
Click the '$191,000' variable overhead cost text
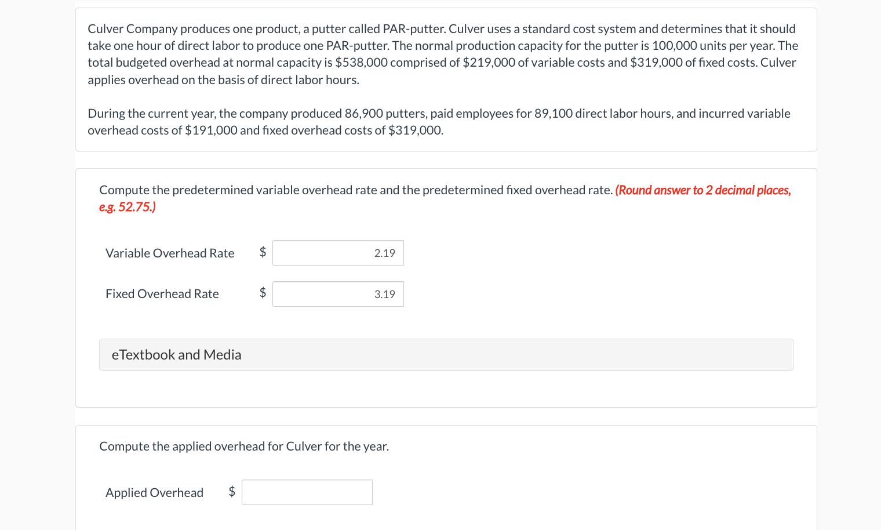point(211,130)
